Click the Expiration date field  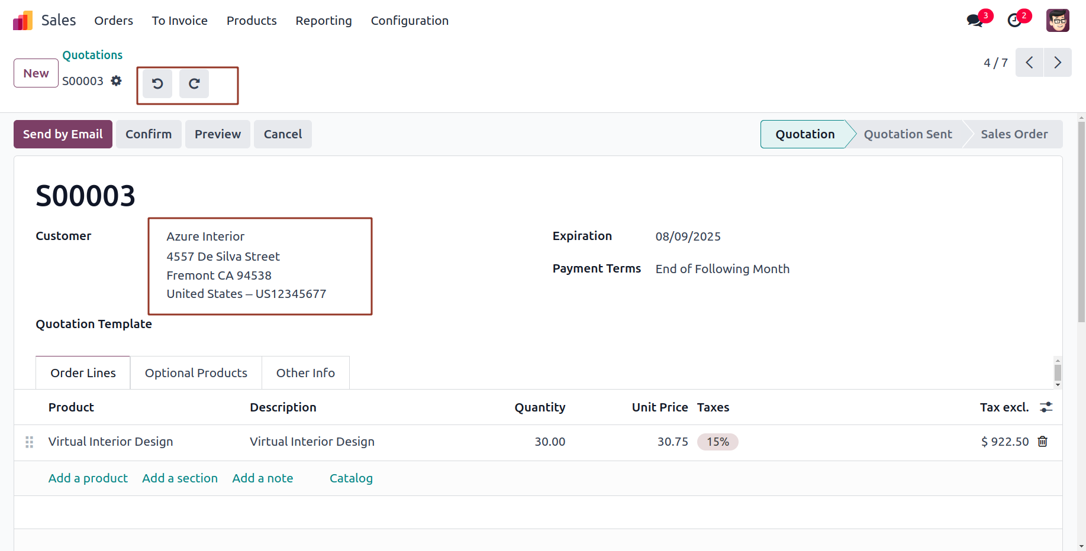pos(688,236)
